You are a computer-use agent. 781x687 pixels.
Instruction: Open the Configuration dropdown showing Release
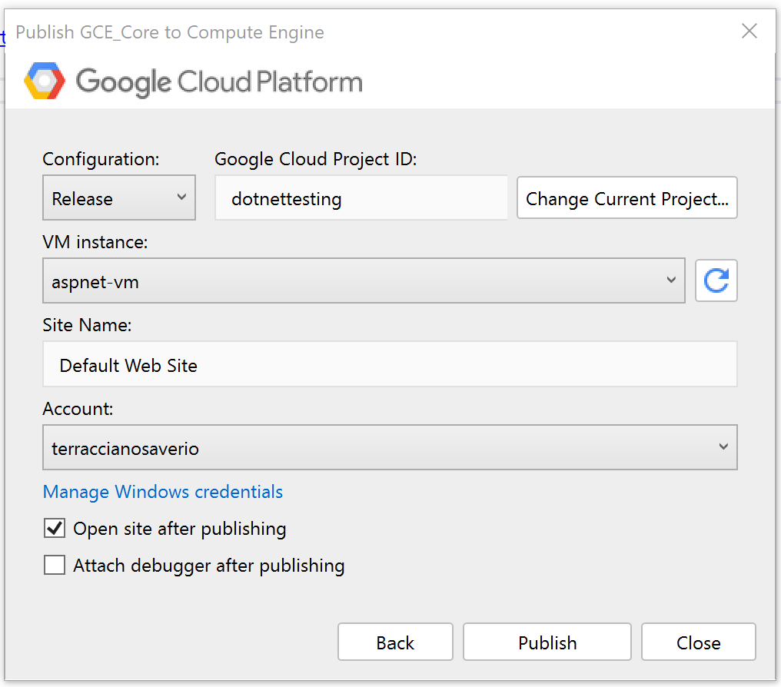pyautogui.click(x=119, y=198)
